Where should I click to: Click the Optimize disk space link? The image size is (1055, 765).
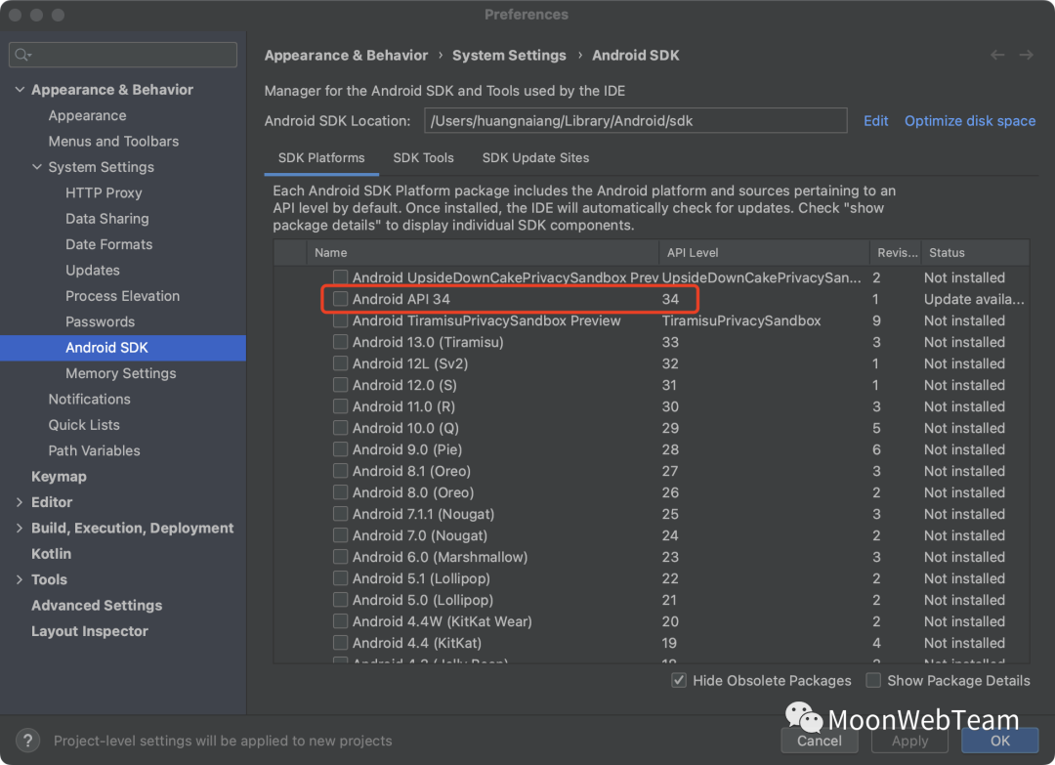969,120
